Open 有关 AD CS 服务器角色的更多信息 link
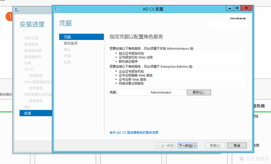The height and width of the screenshot is (164, 271). (x=134, y=133)
